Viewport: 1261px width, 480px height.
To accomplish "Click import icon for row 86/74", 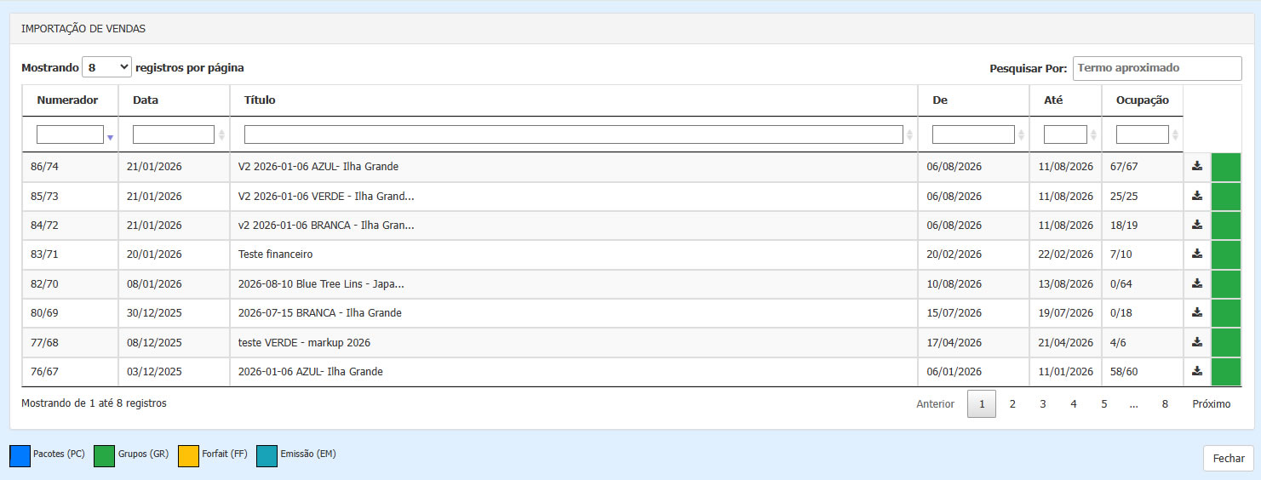I will (1196, 167).
